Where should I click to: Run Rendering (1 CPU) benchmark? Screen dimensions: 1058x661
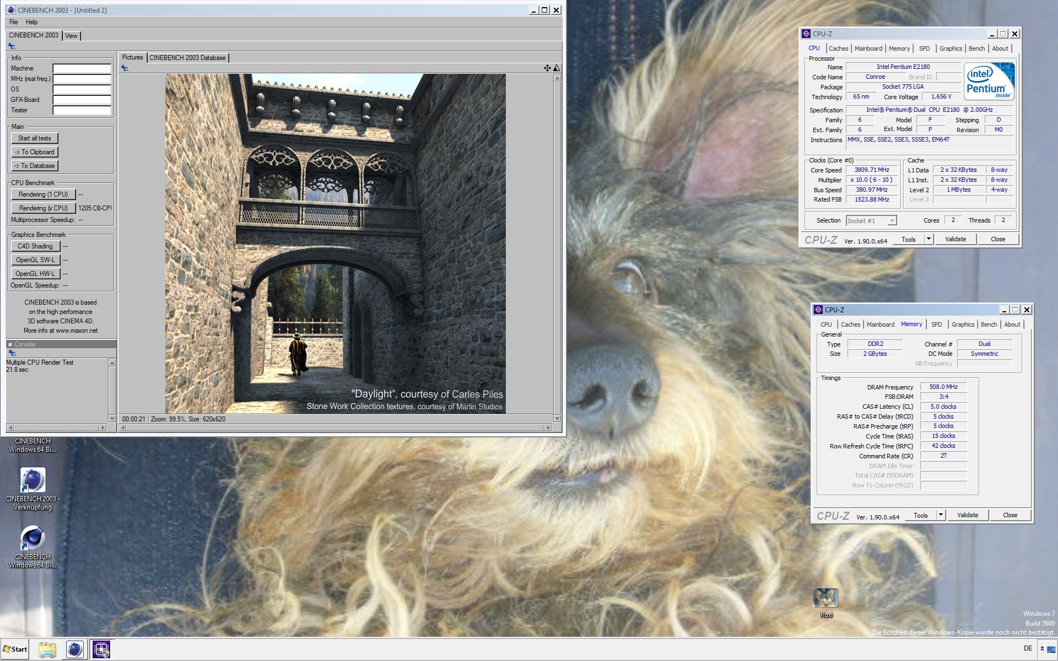[43, 194]
